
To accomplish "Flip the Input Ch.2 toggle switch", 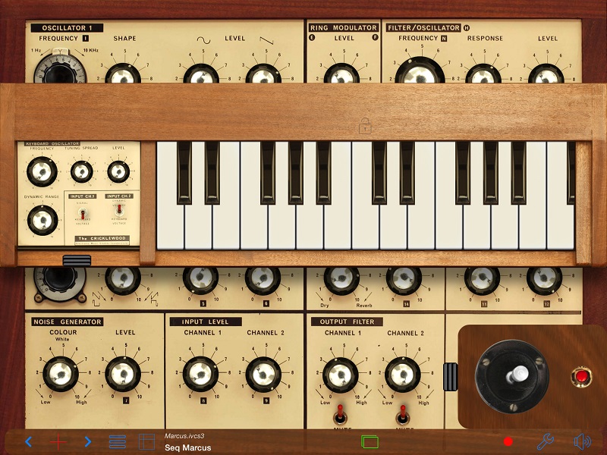I will [119, 210].
